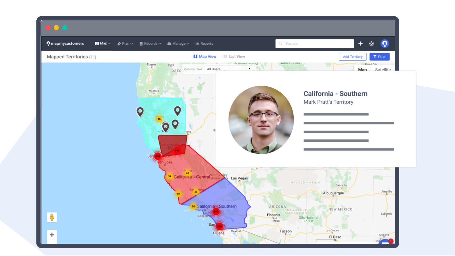Viewport: 455px width, 256px height.
Task: Click the Mapped Territories (11) heading
Action: pyautogui.click(x=71, y=57)
